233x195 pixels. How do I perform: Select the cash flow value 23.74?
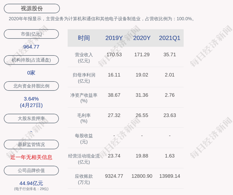114,156
